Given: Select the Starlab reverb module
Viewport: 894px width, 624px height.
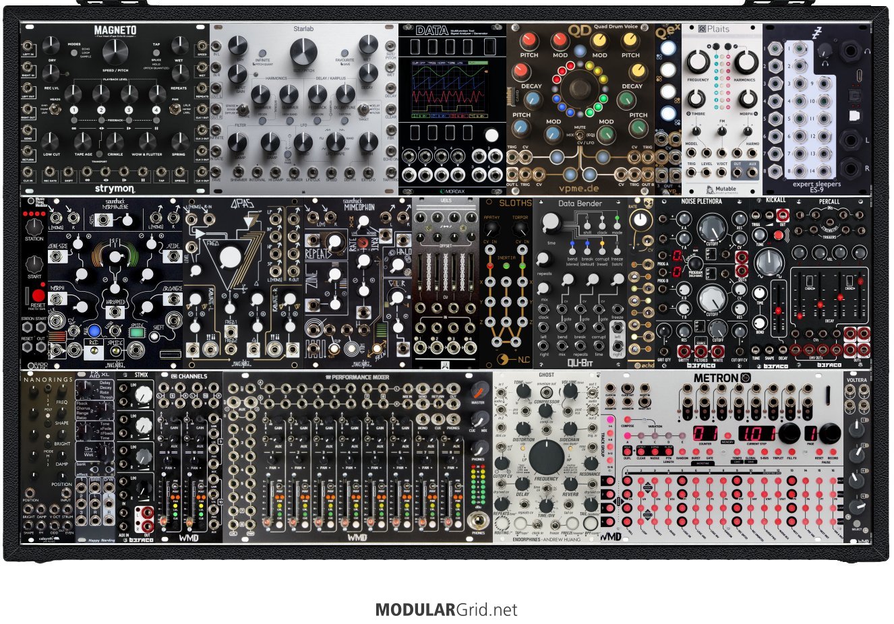Looking at the screenshot, I should [x=304, y=109].
